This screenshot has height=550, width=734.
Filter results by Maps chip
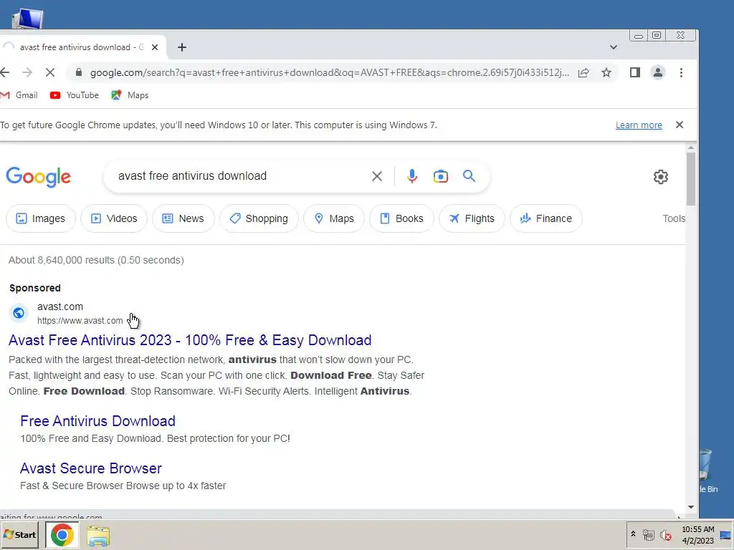(x=334, y=218)
